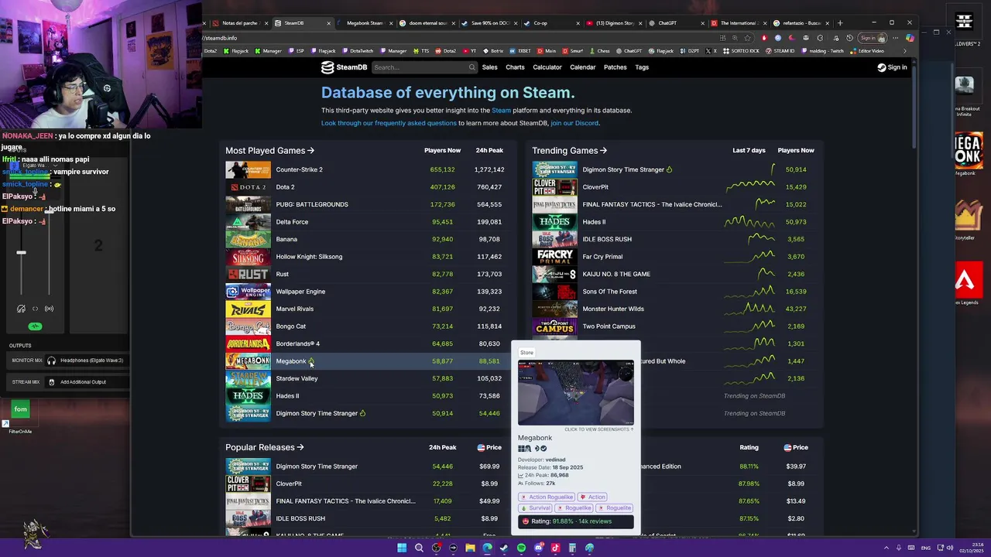This screenshot has width=991, height=557.
Task: Click the Wallpaper Engine logo icon
Action: (248, 292)
